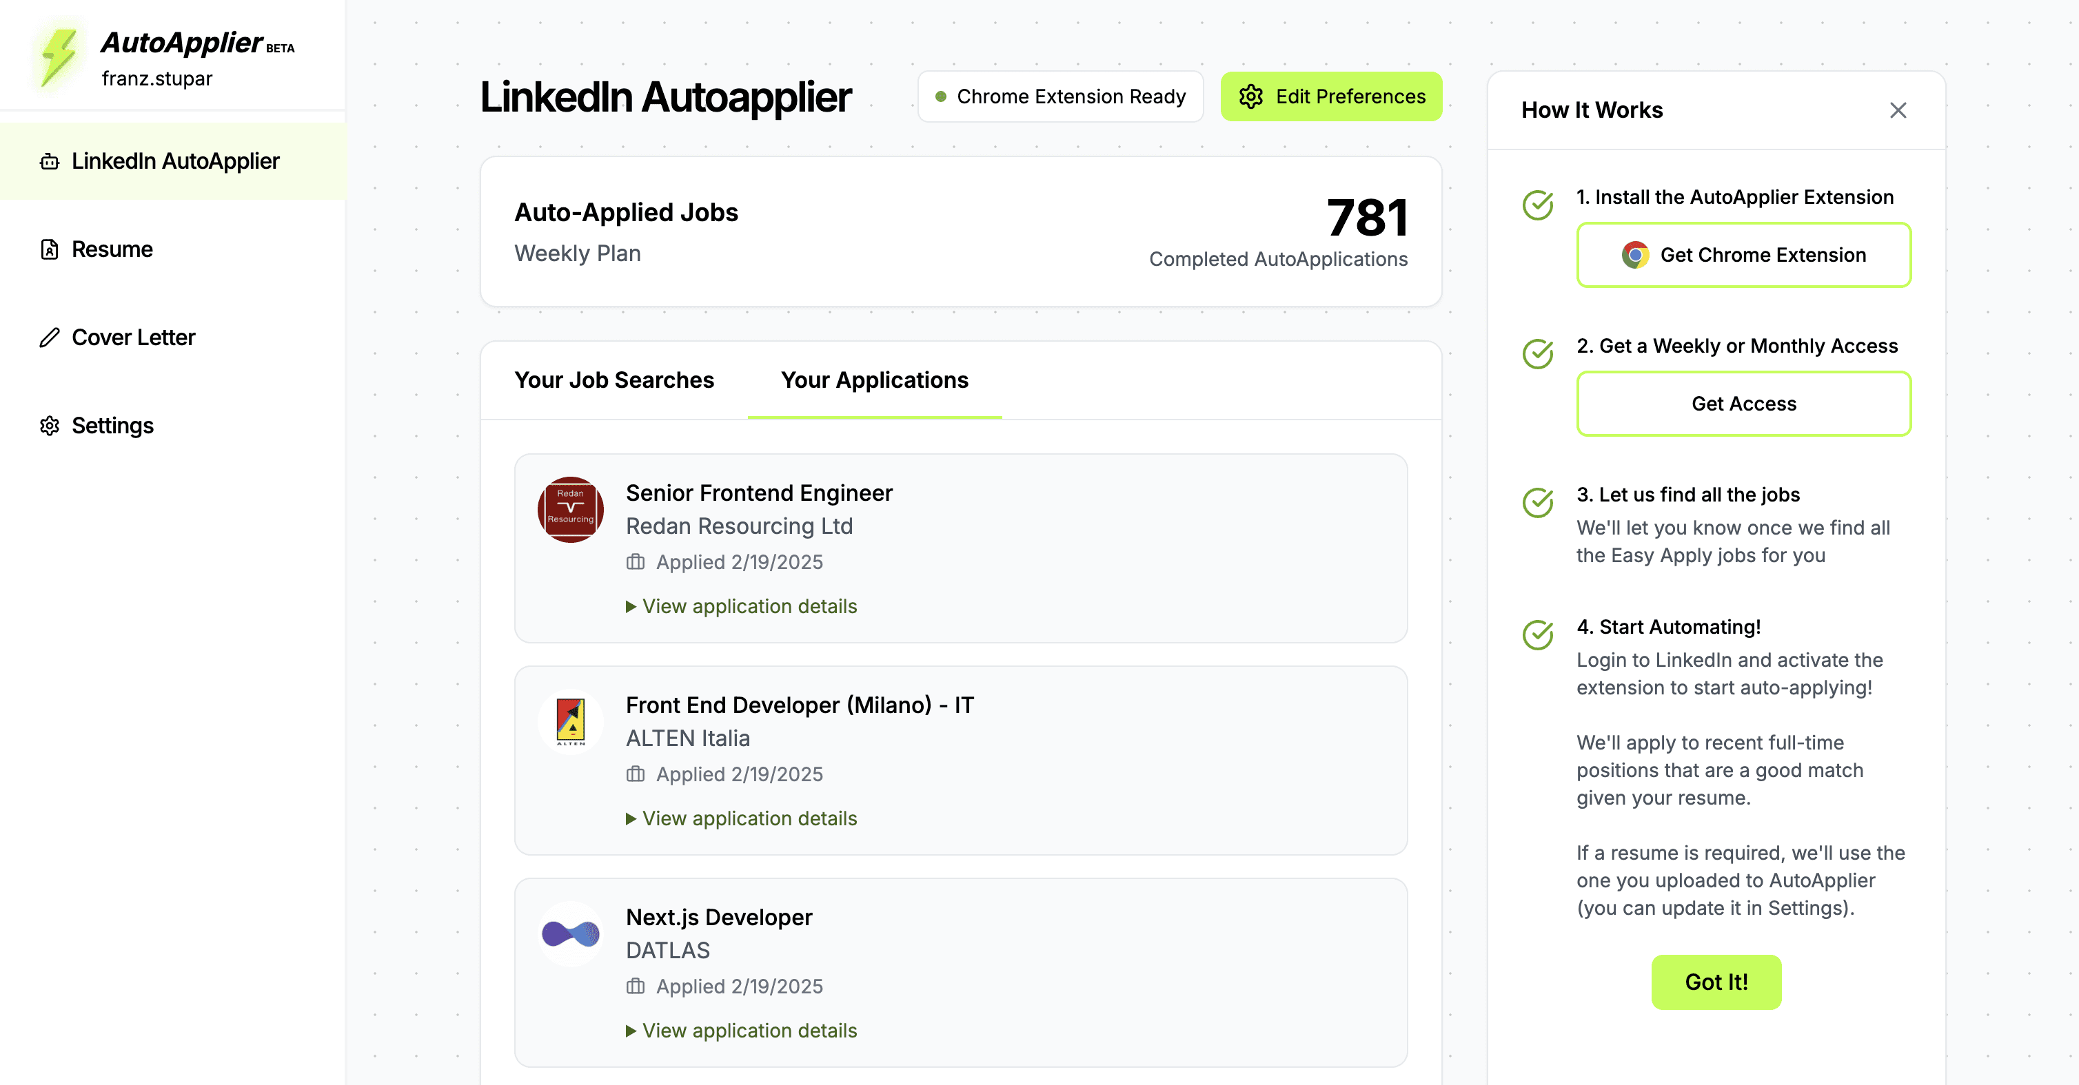Click the Completed AutoApplications label

coord(1279,259)
